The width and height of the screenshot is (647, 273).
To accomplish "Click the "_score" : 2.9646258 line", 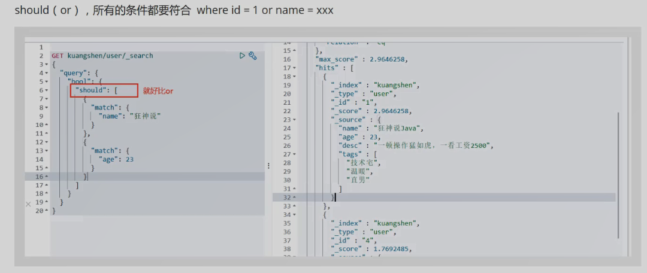I will tap(371, 111).
